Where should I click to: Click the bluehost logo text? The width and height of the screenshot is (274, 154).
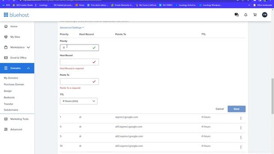(19, 15)
